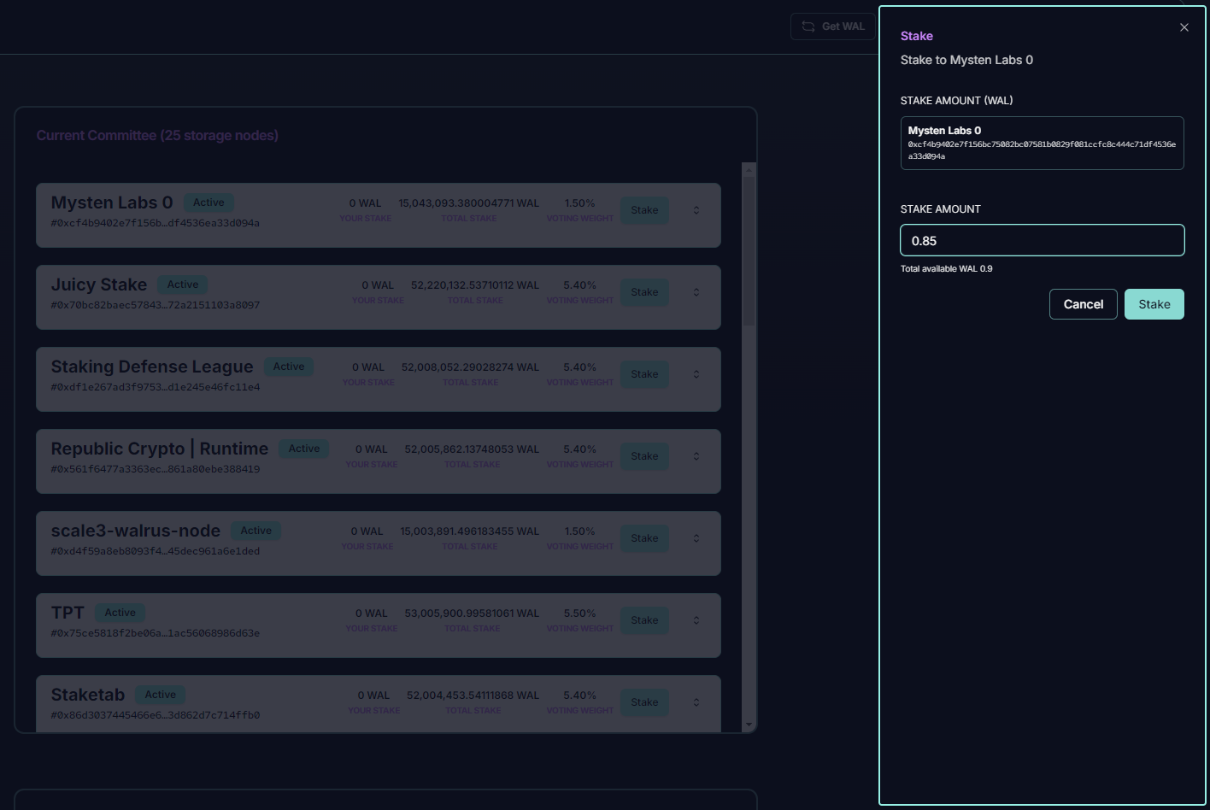The image size is (1210, 810).
Task: Click the Get WAL button
Action: 832,26
